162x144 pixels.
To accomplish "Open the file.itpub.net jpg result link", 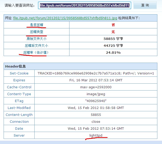I will pyautogui.click(x=65, y=18).
